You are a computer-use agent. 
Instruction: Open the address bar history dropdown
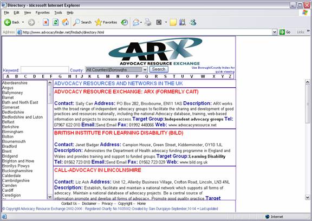[275, 32]
